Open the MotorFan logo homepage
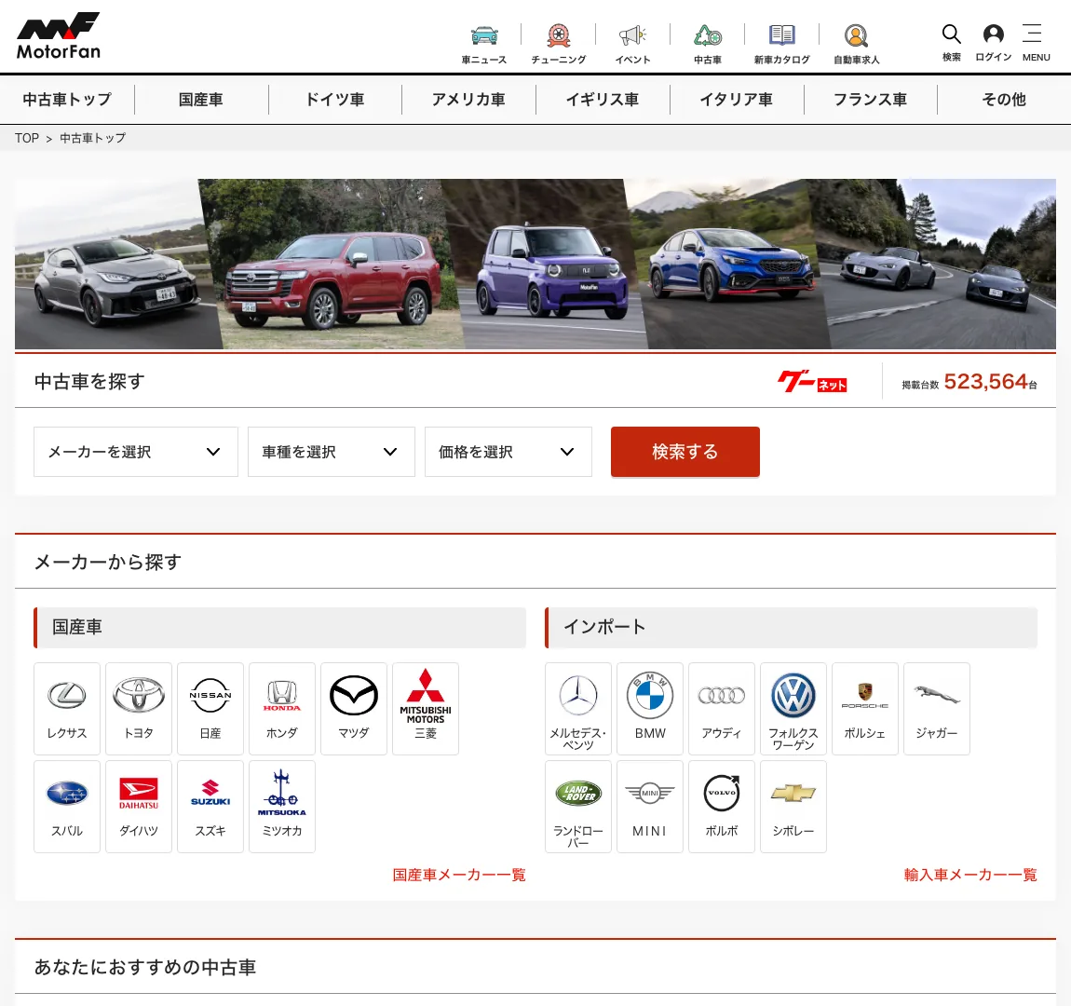This screenshot has width=1071, height=1006. click(58, 35)
